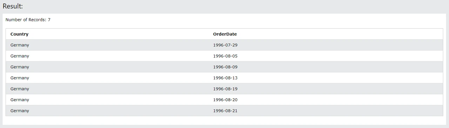Select the Germany cell in the 1996-08-13 row
The image size is (449, 128).
(20, 78)
